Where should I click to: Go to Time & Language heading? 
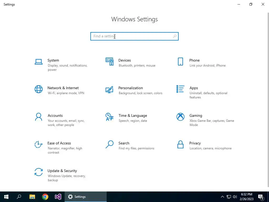click(133, 116)
